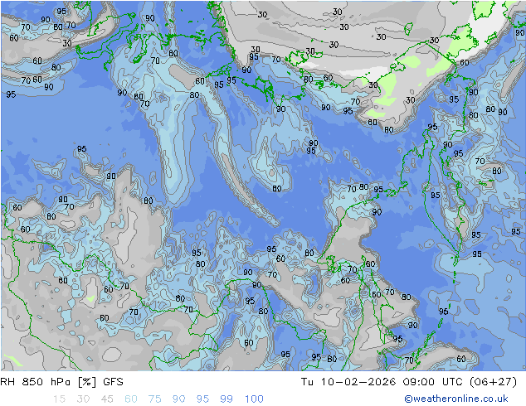
Task: Click the weatheronline.co.uk copyright link
Action: 456,399
